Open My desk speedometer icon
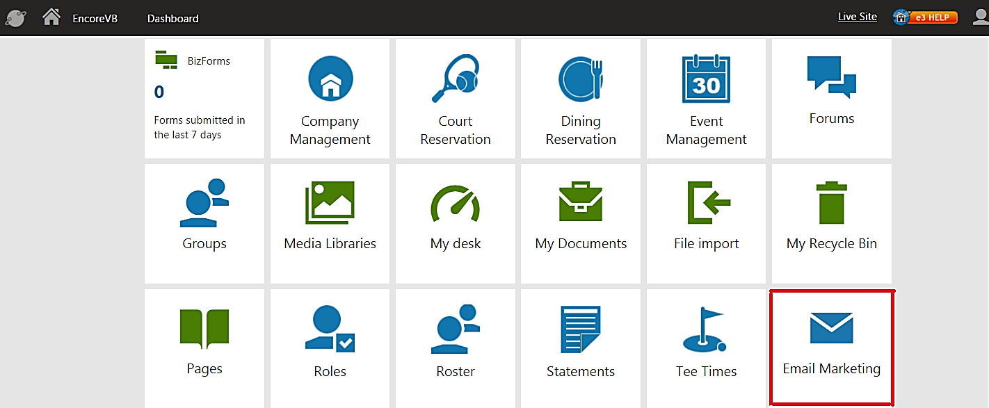Image resolution: width=989 pixels, height=408 pixels. coord(455,203)
